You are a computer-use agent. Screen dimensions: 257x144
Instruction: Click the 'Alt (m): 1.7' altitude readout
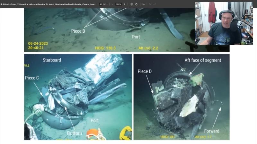(203, 137)
